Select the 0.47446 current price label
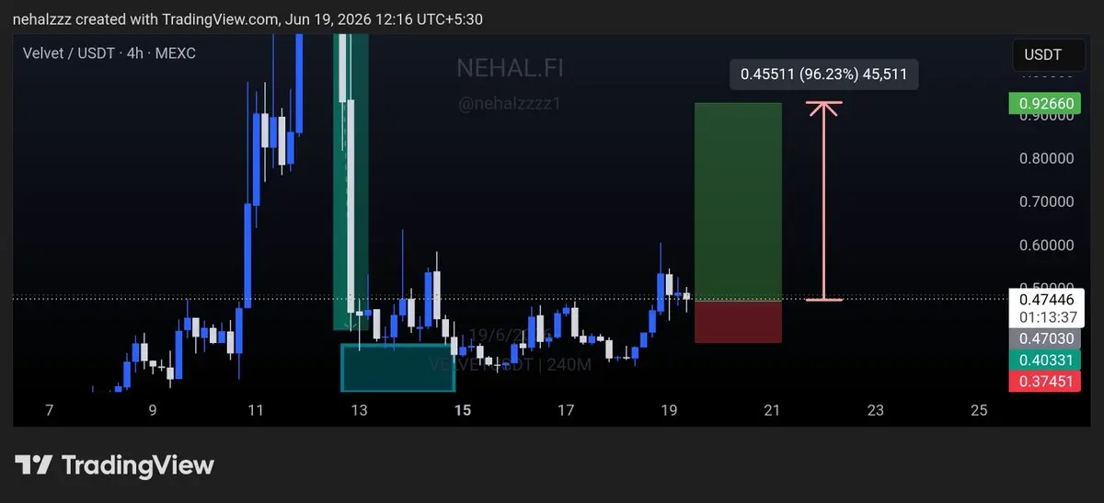 [x=1044, y=299]
